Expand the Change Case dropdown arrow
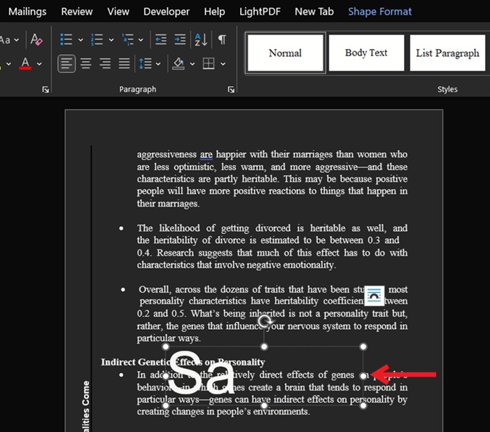The image size is (490, 432). click(x=17, y=40)
